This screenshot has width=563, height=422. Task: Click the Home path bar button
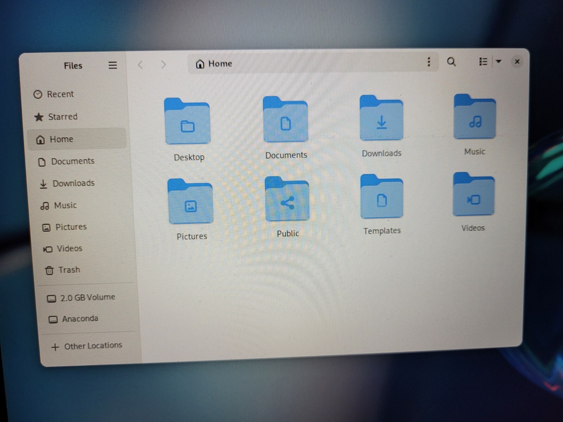coord(214,64)
